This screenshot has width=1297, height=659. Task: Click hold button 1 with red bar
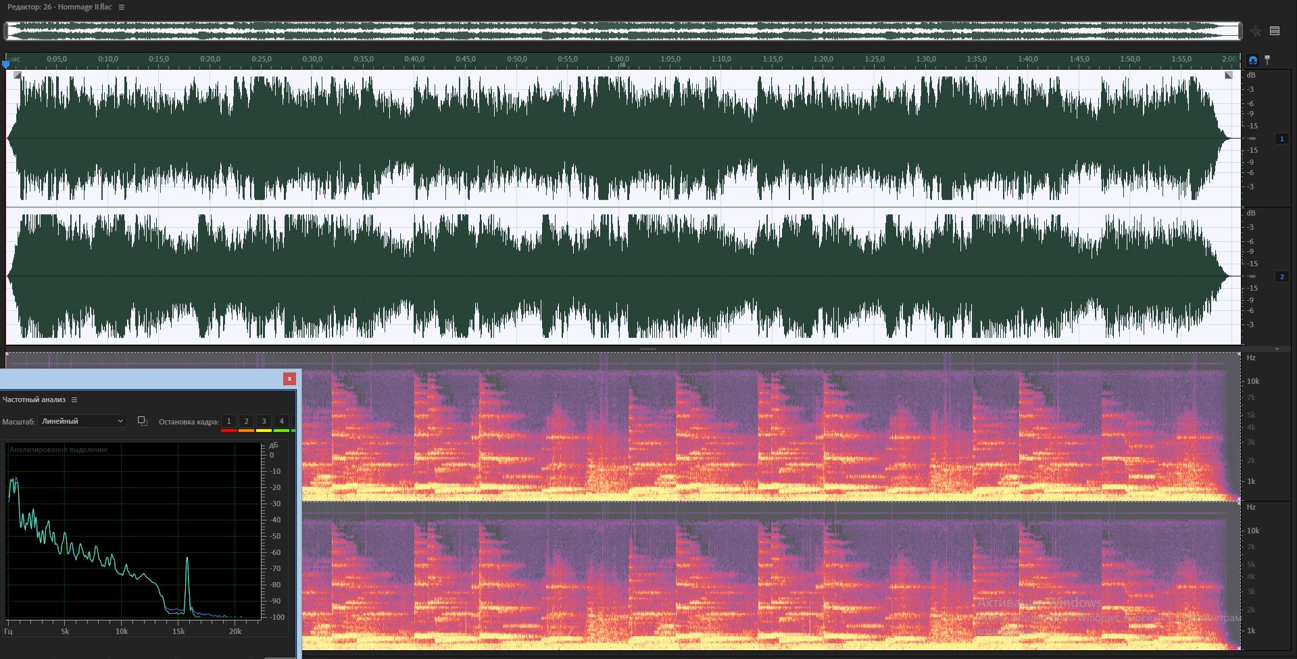228,422
